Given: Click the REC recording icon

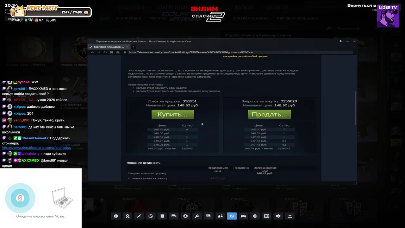Looking at the screenshot, I should point(267,216).
